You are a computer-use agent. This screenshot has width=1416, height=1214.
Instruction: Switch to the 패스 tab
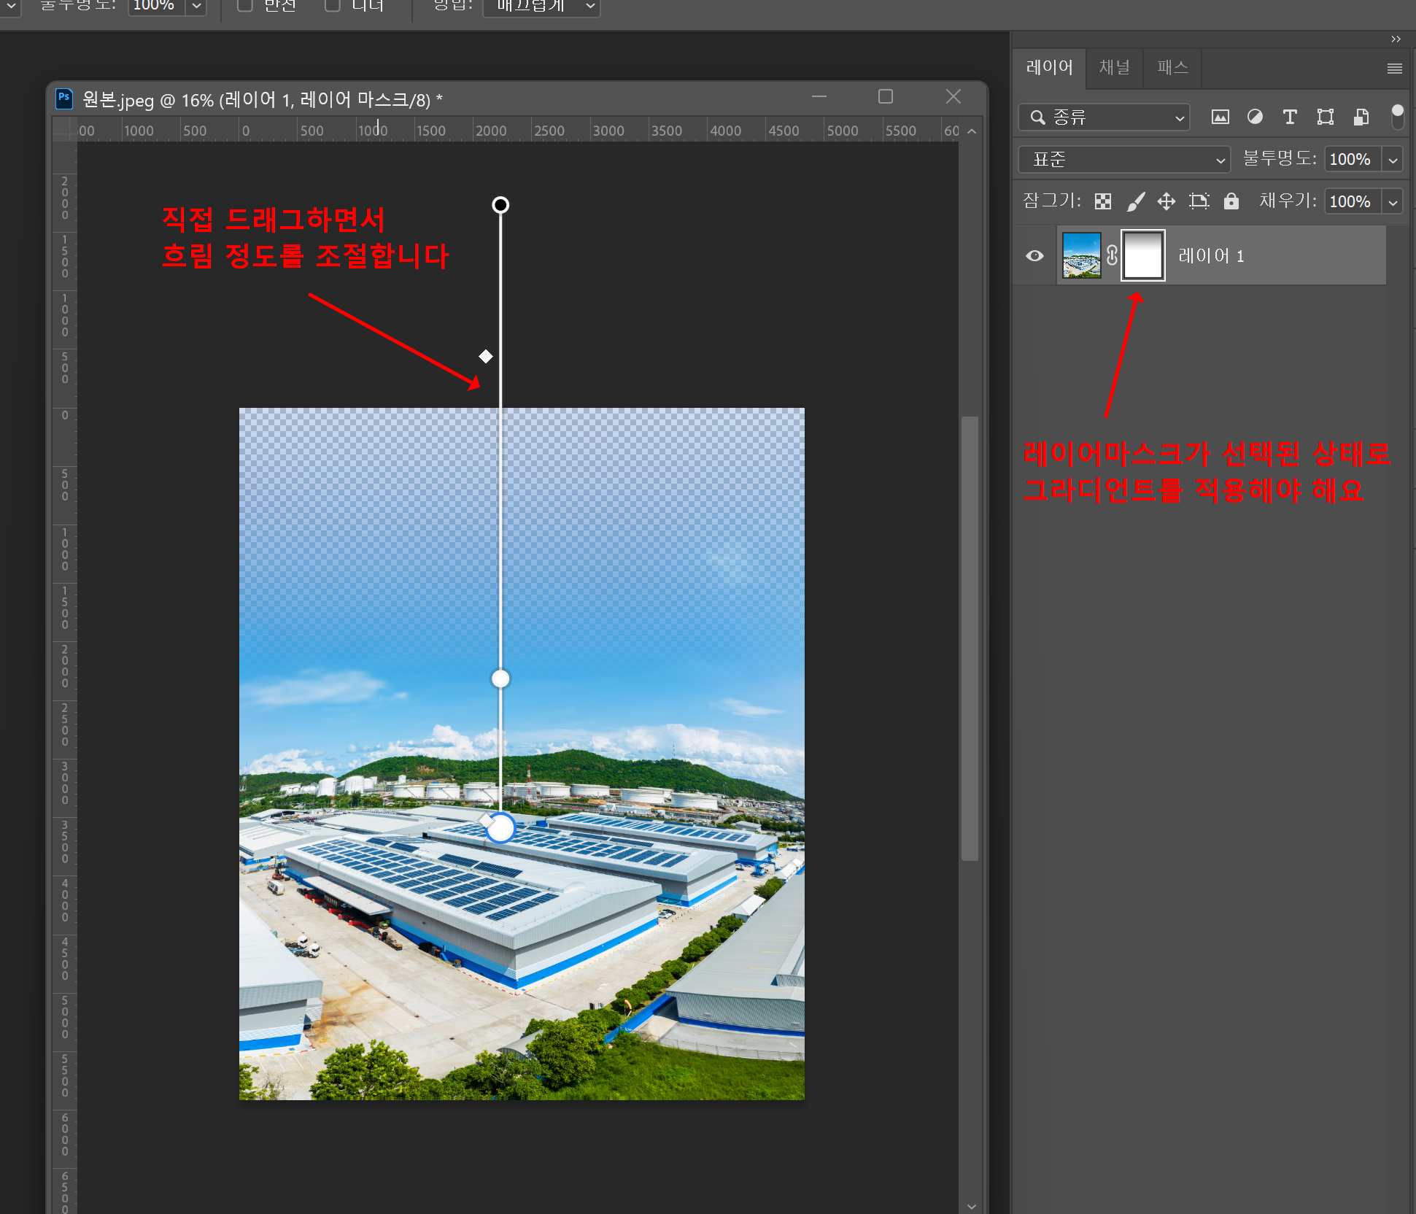(1172, 68)
